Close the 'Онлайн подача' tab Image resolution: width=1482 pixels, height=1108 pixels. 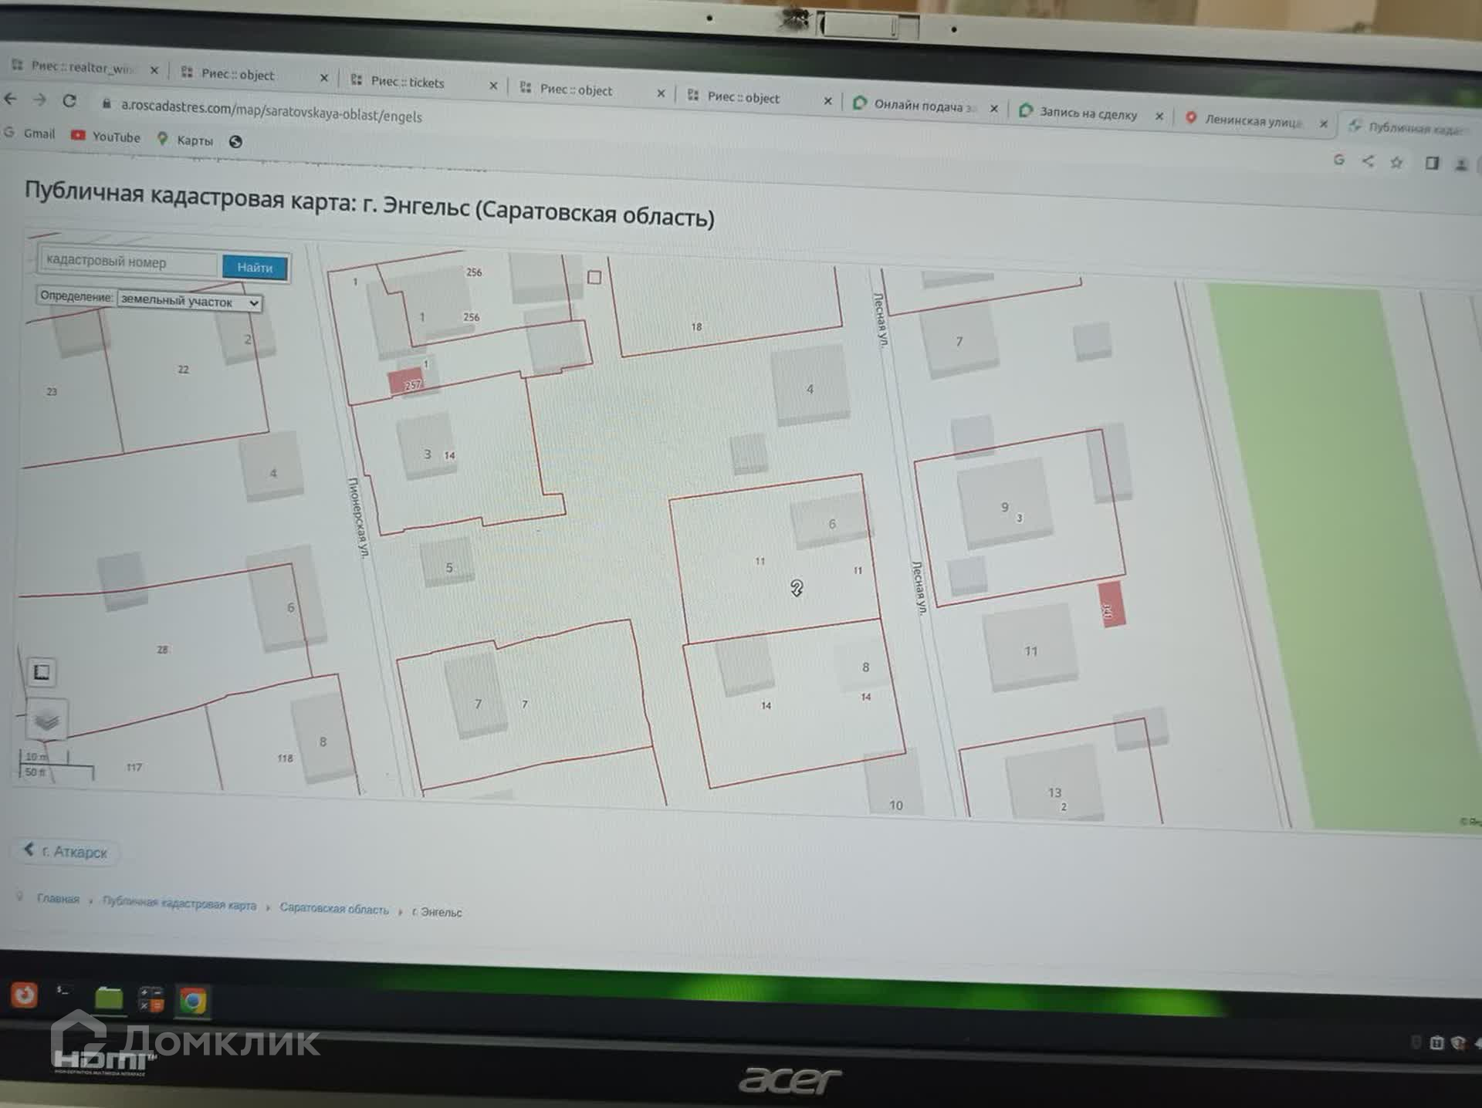pyautogui.click(x=994, y=109)
